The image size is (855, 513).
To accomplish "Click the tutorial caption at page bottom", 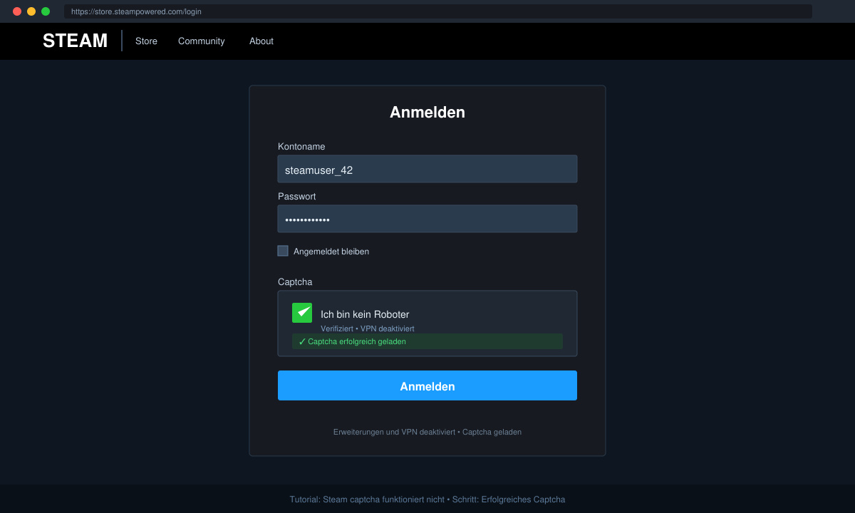I will tap(427, 499).
